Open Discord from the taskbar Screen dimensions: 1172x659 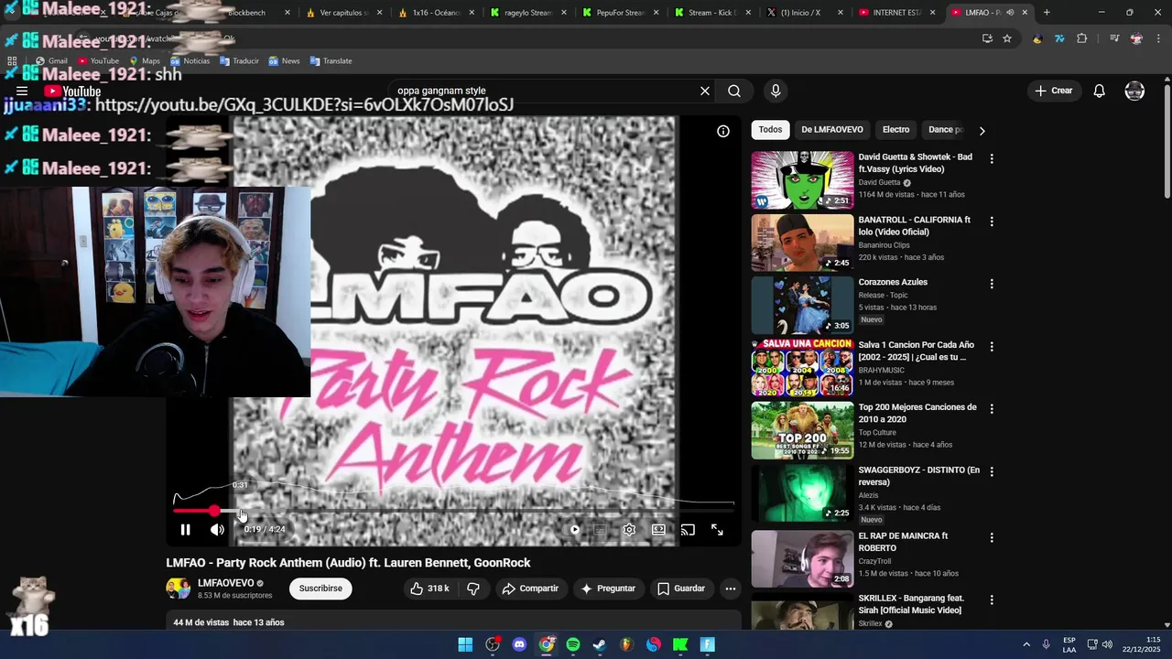pos(519,644)
